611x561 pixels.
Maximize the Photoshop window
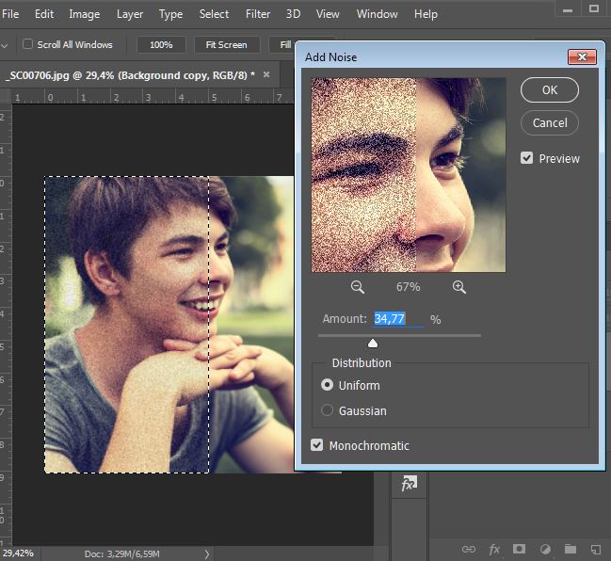pyautogui.click(x=594, y=8)
